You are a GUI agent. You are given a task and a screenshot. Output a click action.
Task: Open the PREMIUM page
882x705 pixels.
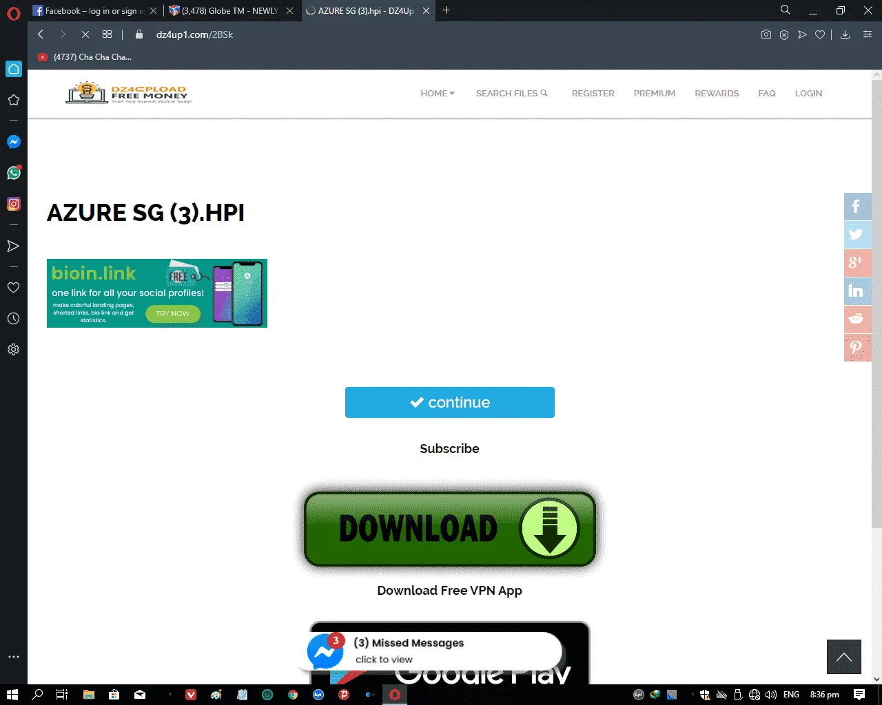[x=655, y=94]
